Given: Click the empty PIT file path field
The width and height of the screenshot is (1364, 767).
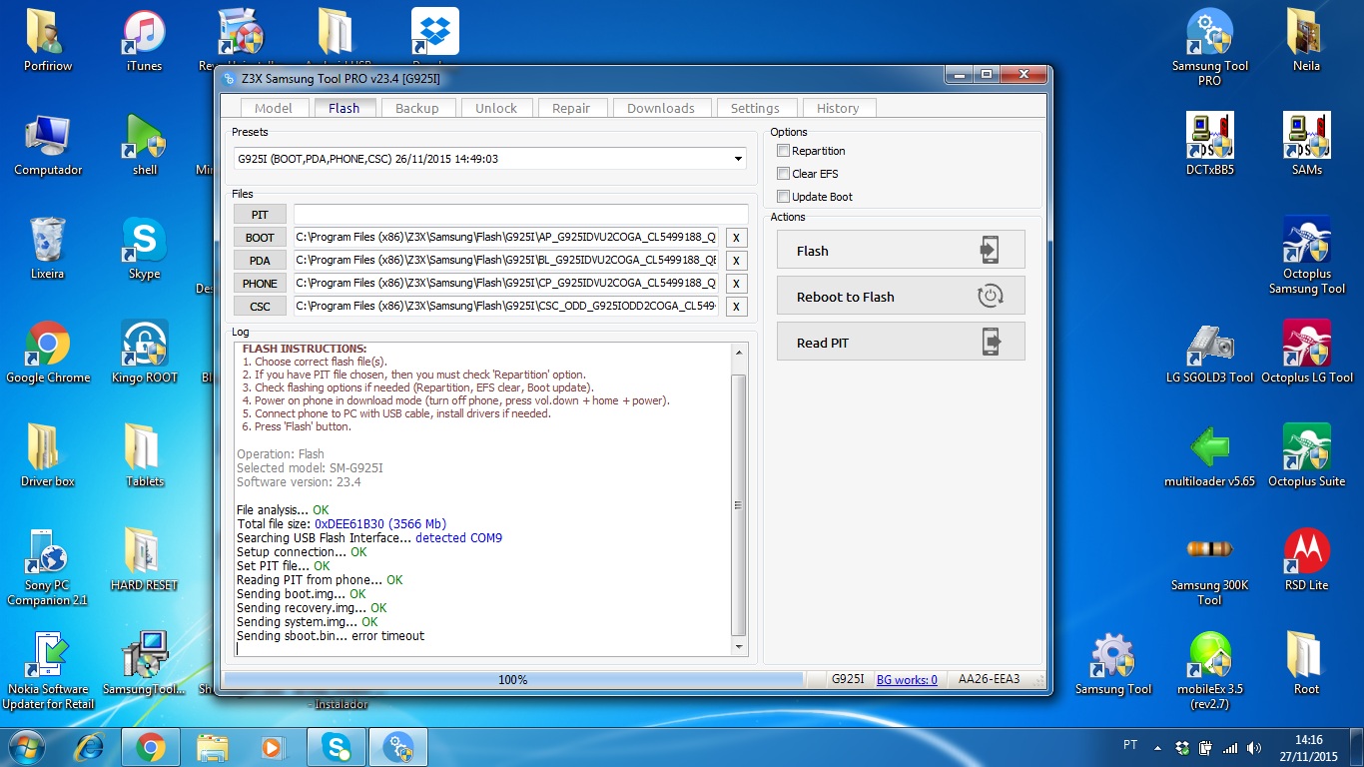Looking at the screenshot, I should click(x=520, y=215).
